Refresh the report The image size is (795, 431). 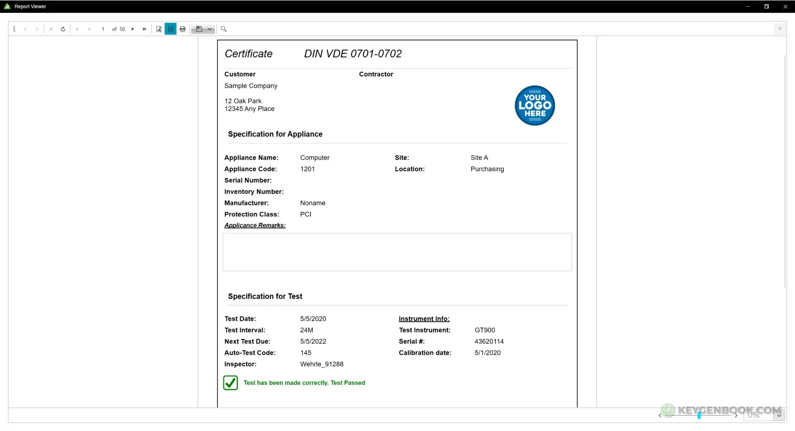point(63,29)
